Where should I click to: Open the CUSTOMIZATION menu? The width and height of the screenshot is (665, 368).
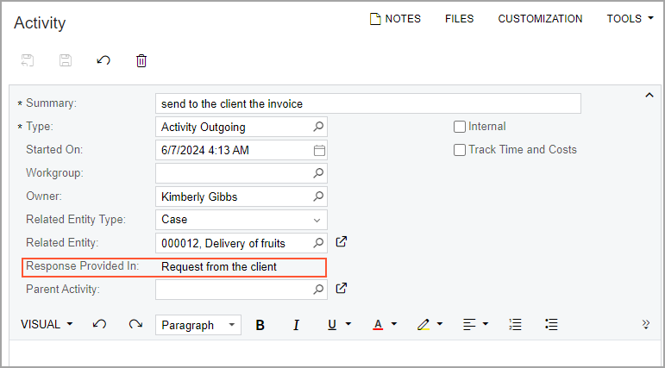point(540,19)
